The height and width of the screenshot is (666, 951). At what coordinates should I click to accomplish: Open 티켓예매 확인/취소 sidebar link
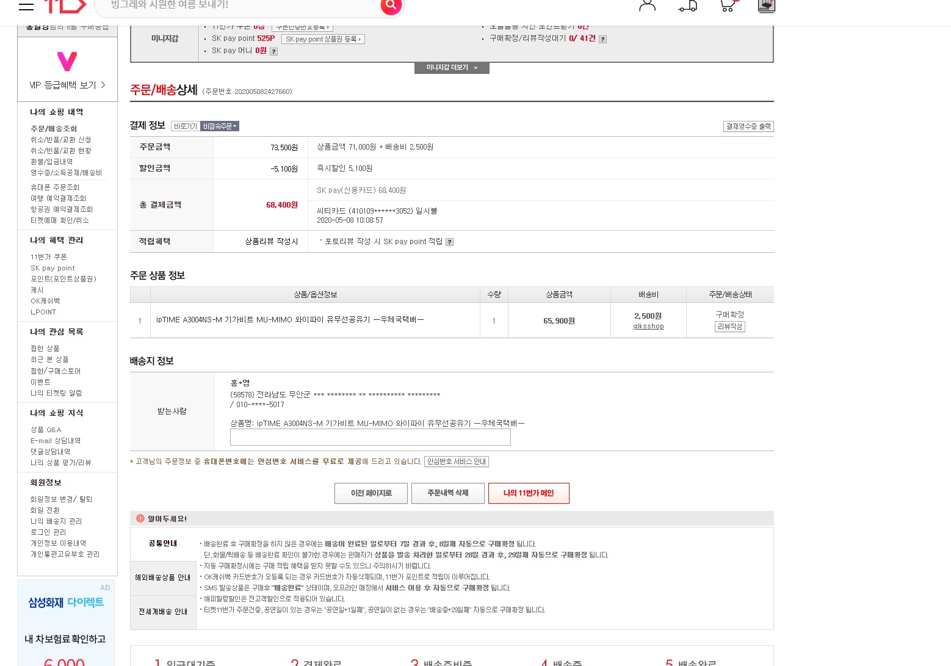tap(60, 220)
